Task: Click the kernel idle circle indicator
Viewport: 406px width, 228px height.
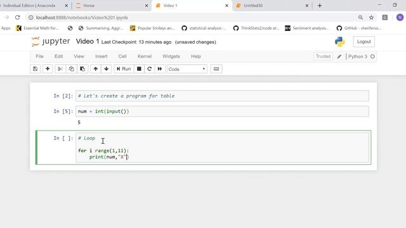Action: [372, 56]
